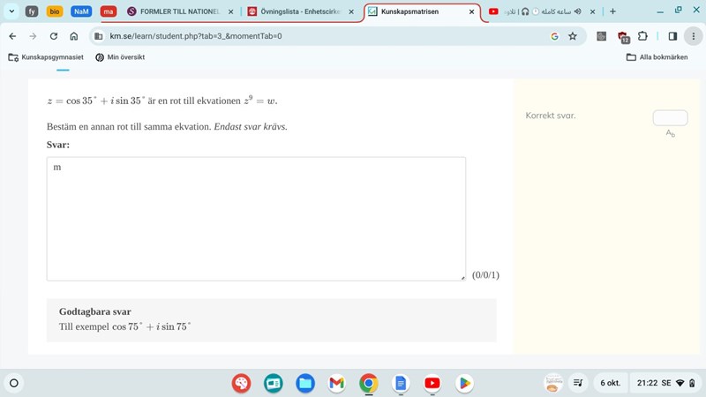This screenshot has width=706, height=397.
Task: Open Google Docs from the shelf
Action: tap(400, 383)
